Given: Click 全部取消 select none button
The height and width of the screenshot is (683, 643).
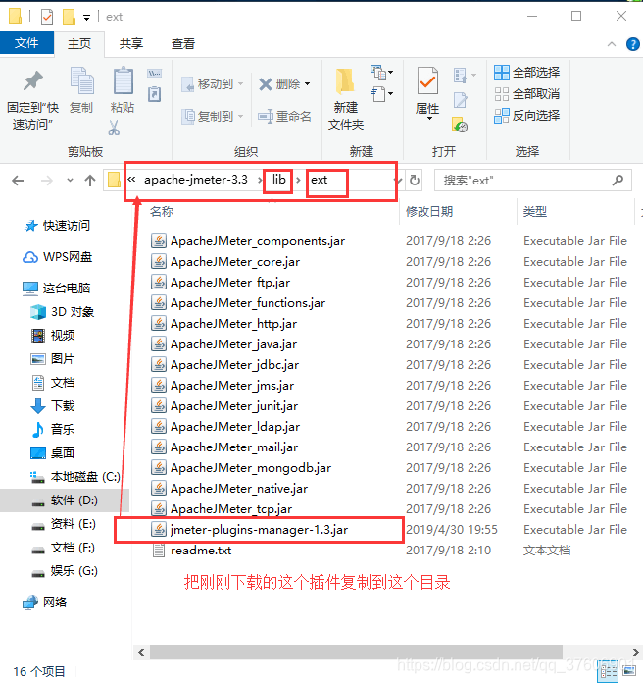Looking at the screenshot, I should pyautogui.click(x=526, y=94).
